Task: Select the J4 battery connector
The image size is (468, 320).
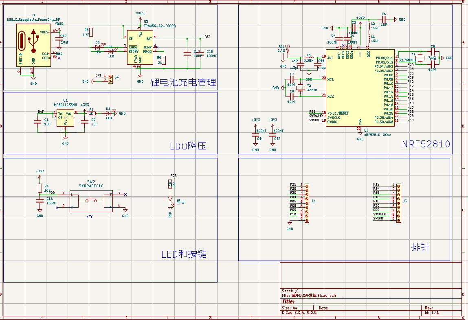Action: click(110, 78)
